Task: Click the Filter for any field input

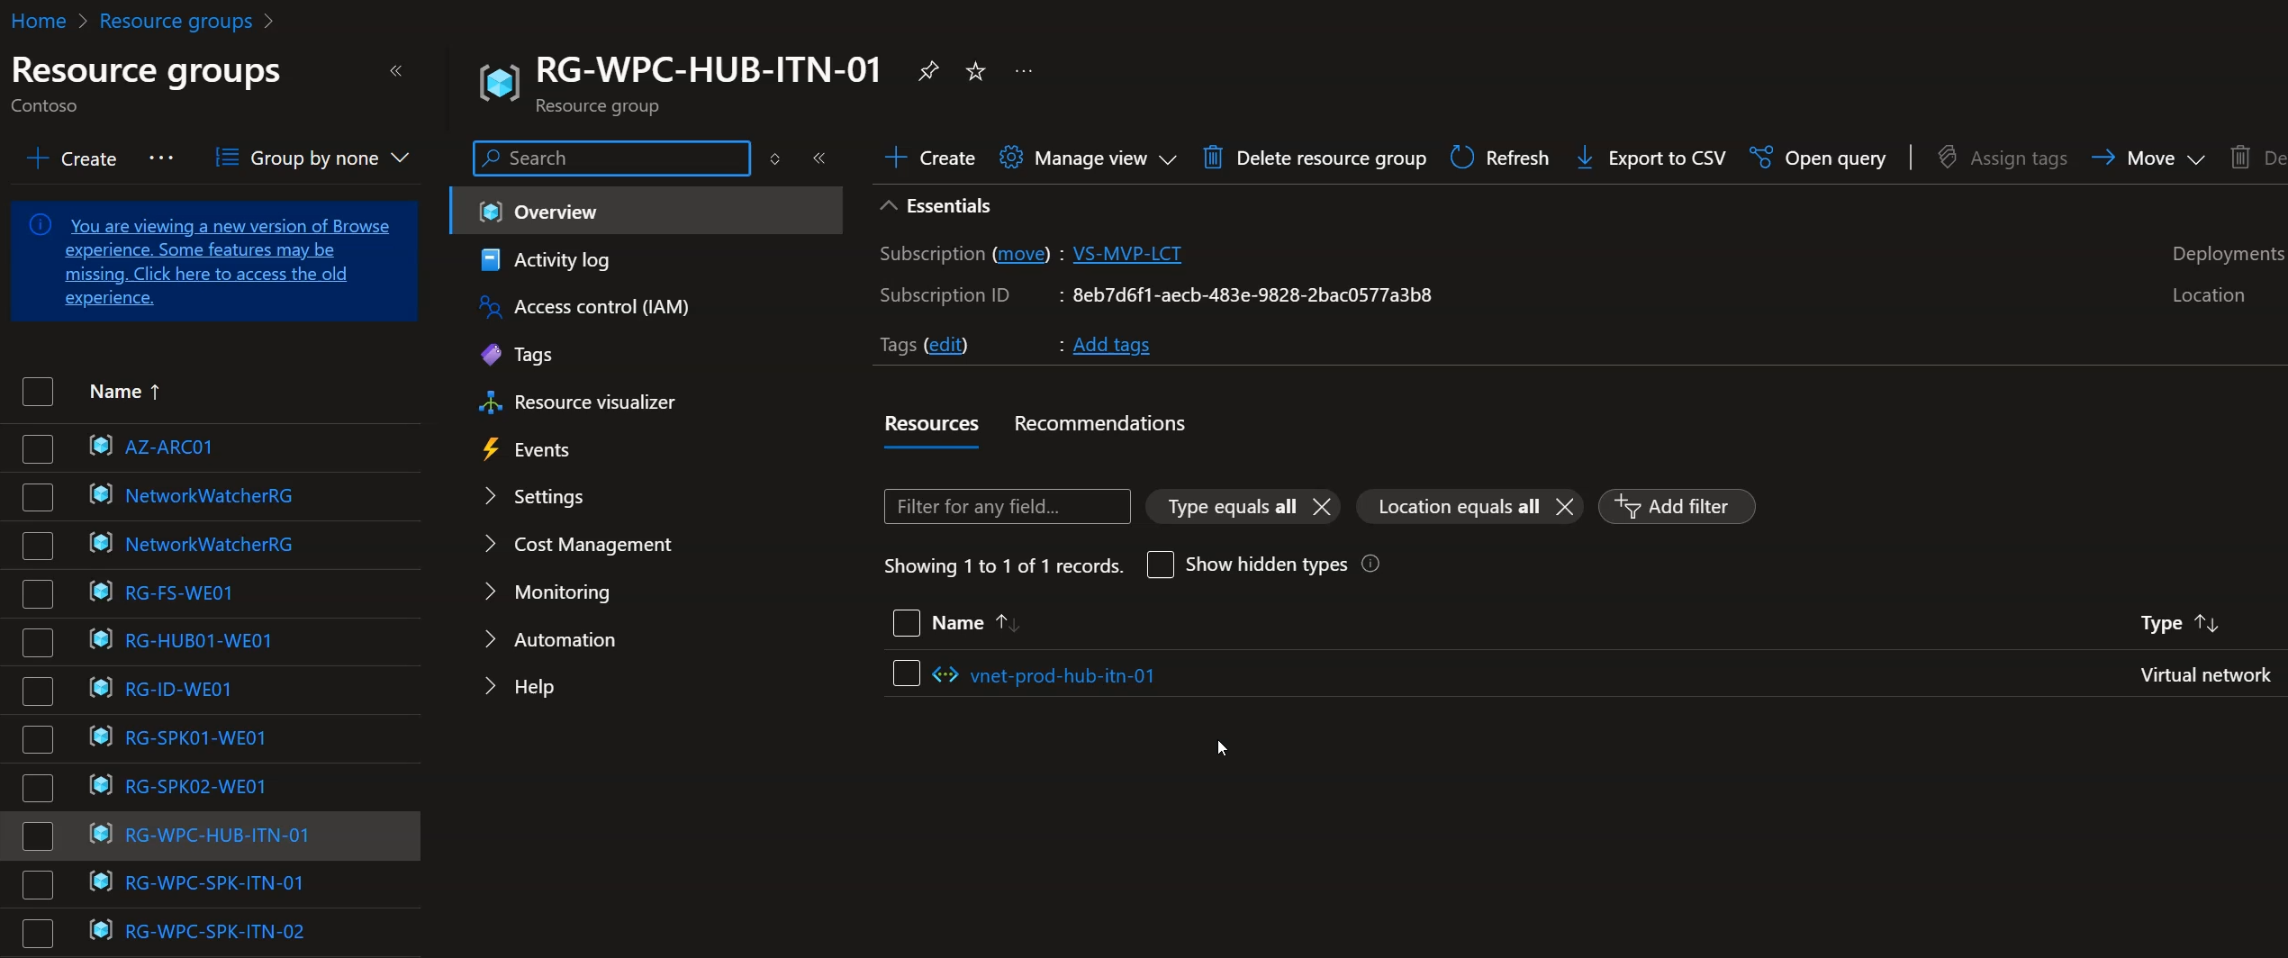Action: click(1007, 507)
